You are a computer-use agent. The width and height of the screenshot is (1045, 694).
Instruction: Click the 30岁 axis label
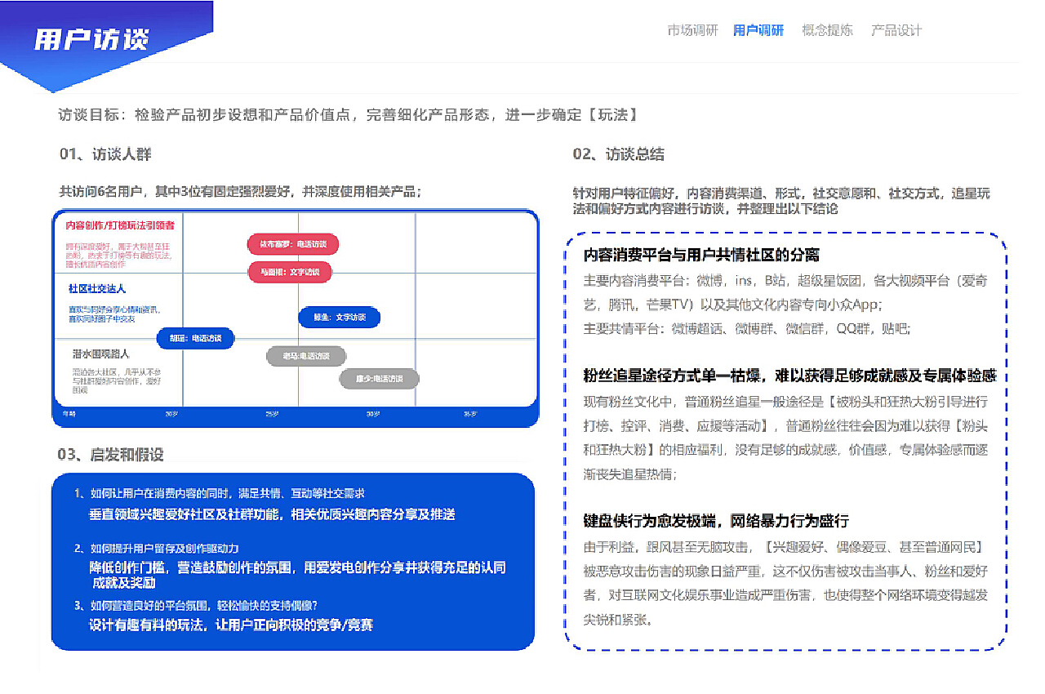373,415
